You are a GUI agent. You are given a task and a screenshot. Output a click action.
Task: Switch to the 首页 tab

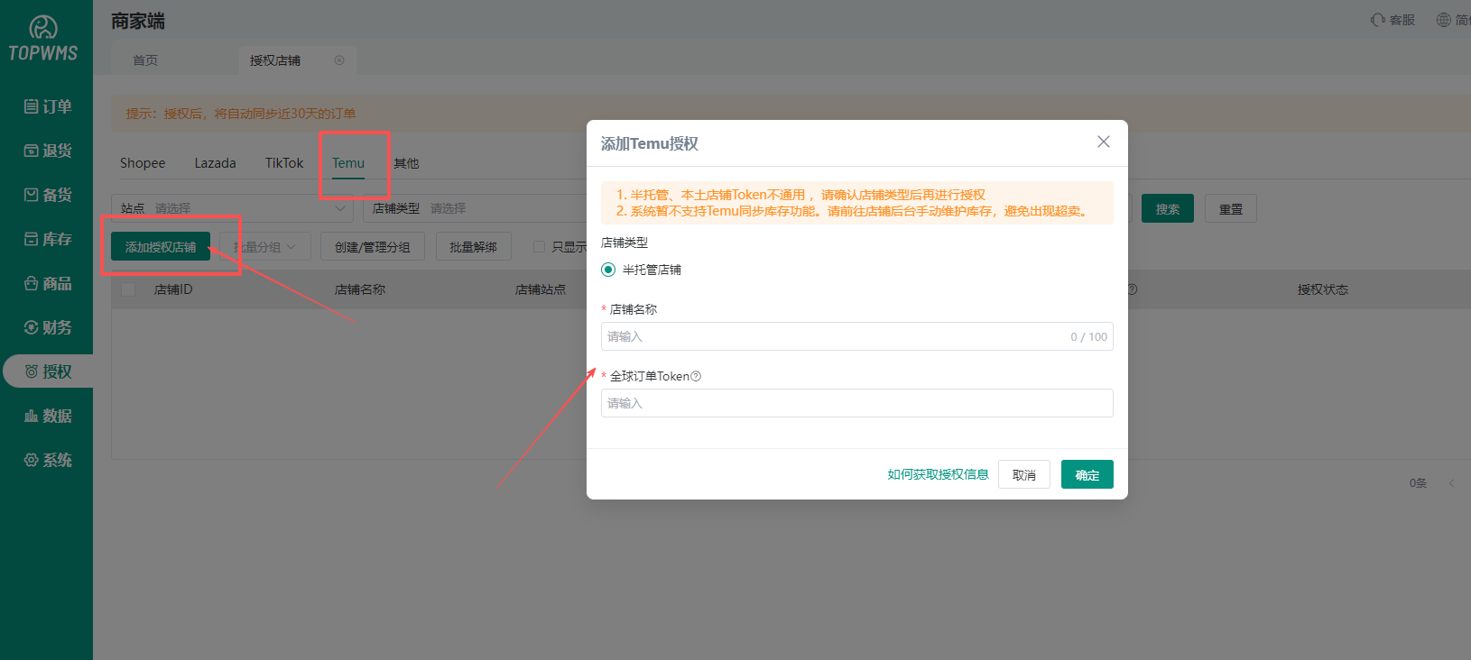click(145, 60)
